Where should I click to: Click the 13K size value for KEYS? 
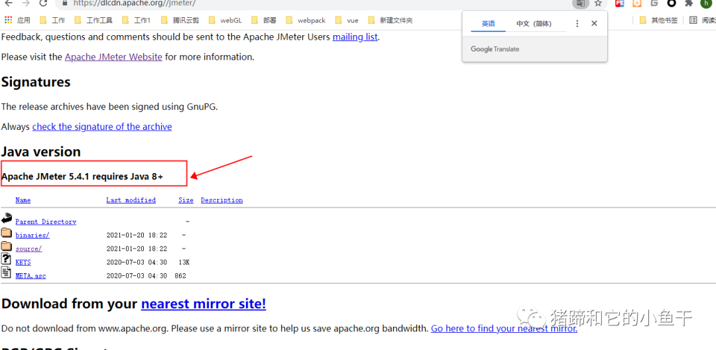pos(184,262)
